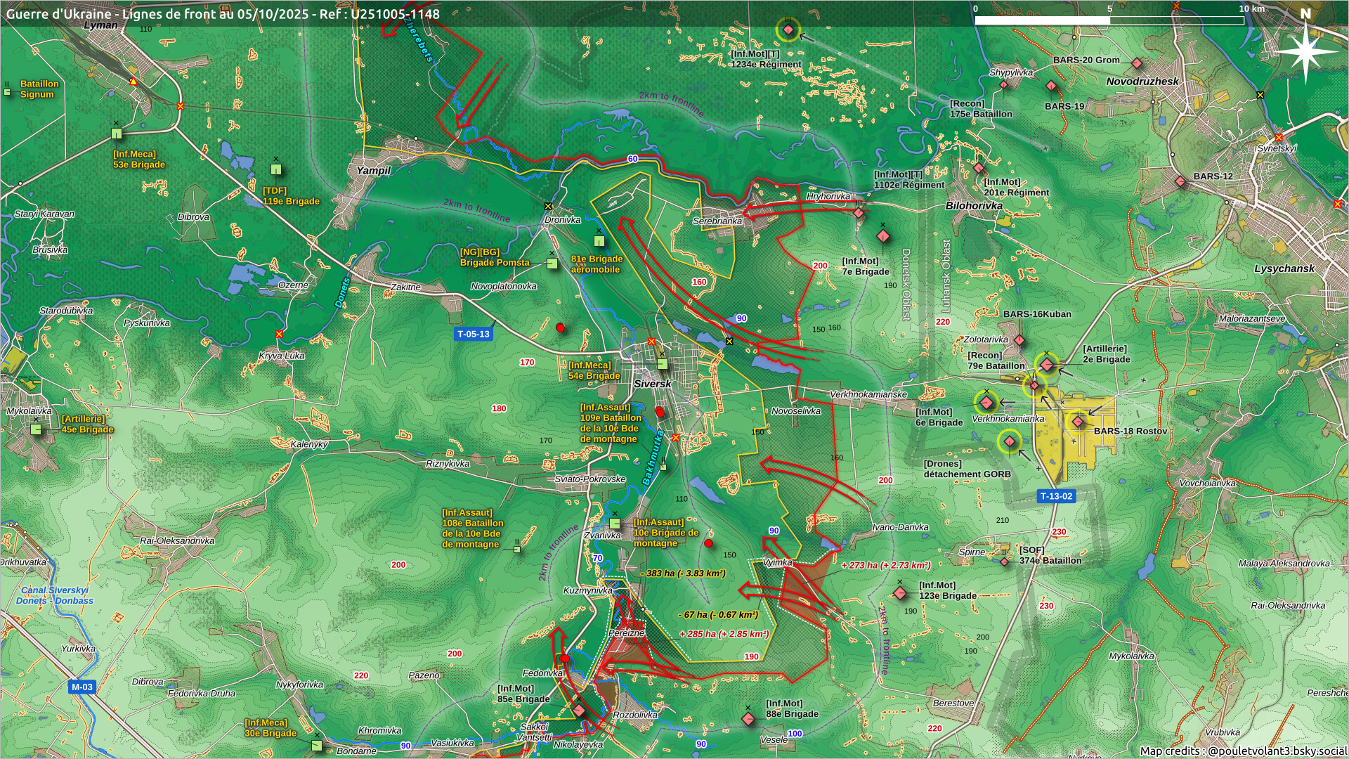The image size is (1349, 759).
Task: Select the Brigade Pomsta unit symbol
Action: point(552,264)
